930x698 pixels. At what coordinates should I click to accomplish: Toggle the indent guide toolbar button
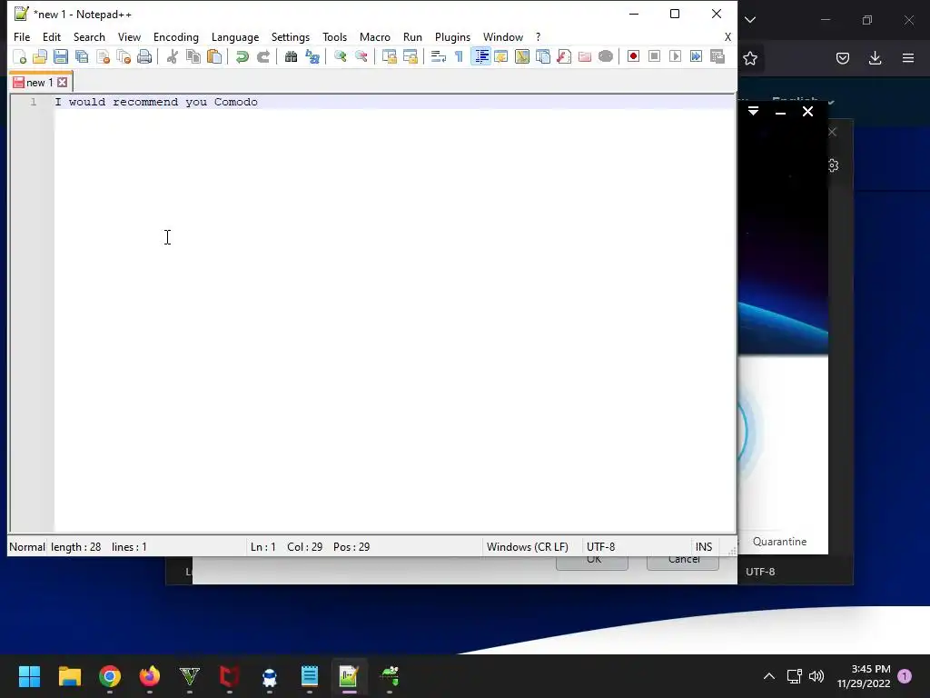click(480, 56)
